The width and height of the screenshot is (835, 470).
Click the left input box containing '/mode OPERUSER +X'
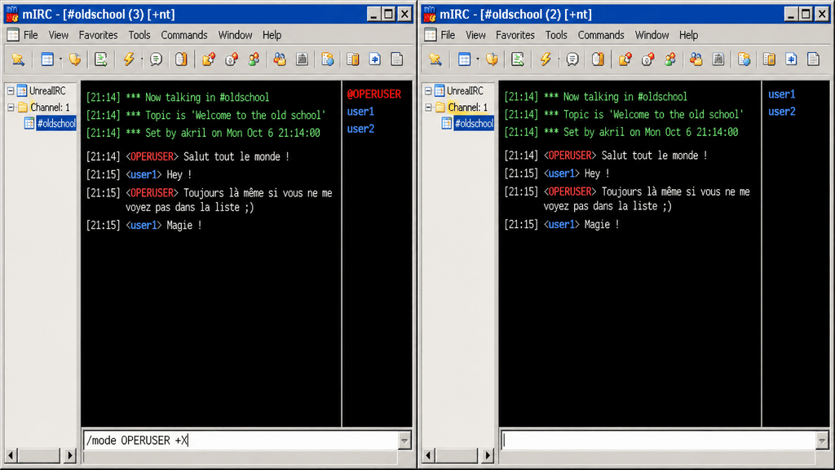coord(241,440)
